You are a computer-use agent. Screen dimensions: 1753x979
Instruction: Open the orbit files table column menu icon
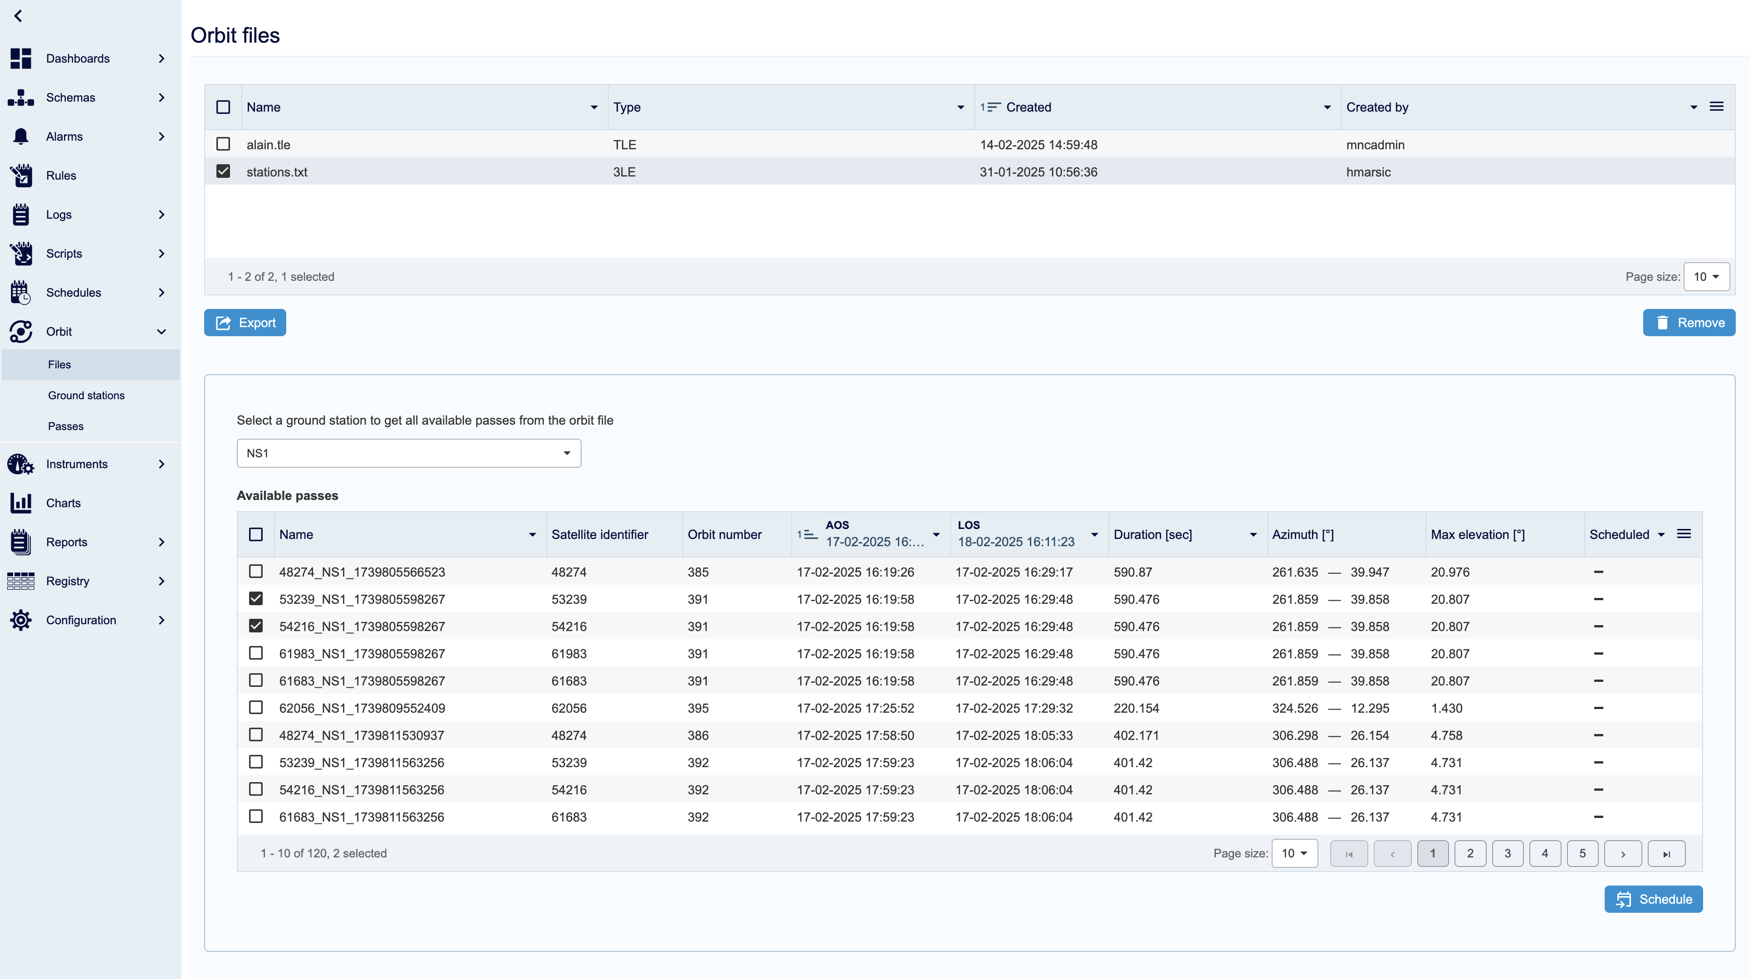point(1716,107)
